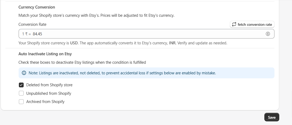
Task: Tick the Archived from Shopify checkbox
Action: pyautogui.click(x=21, y=102)
